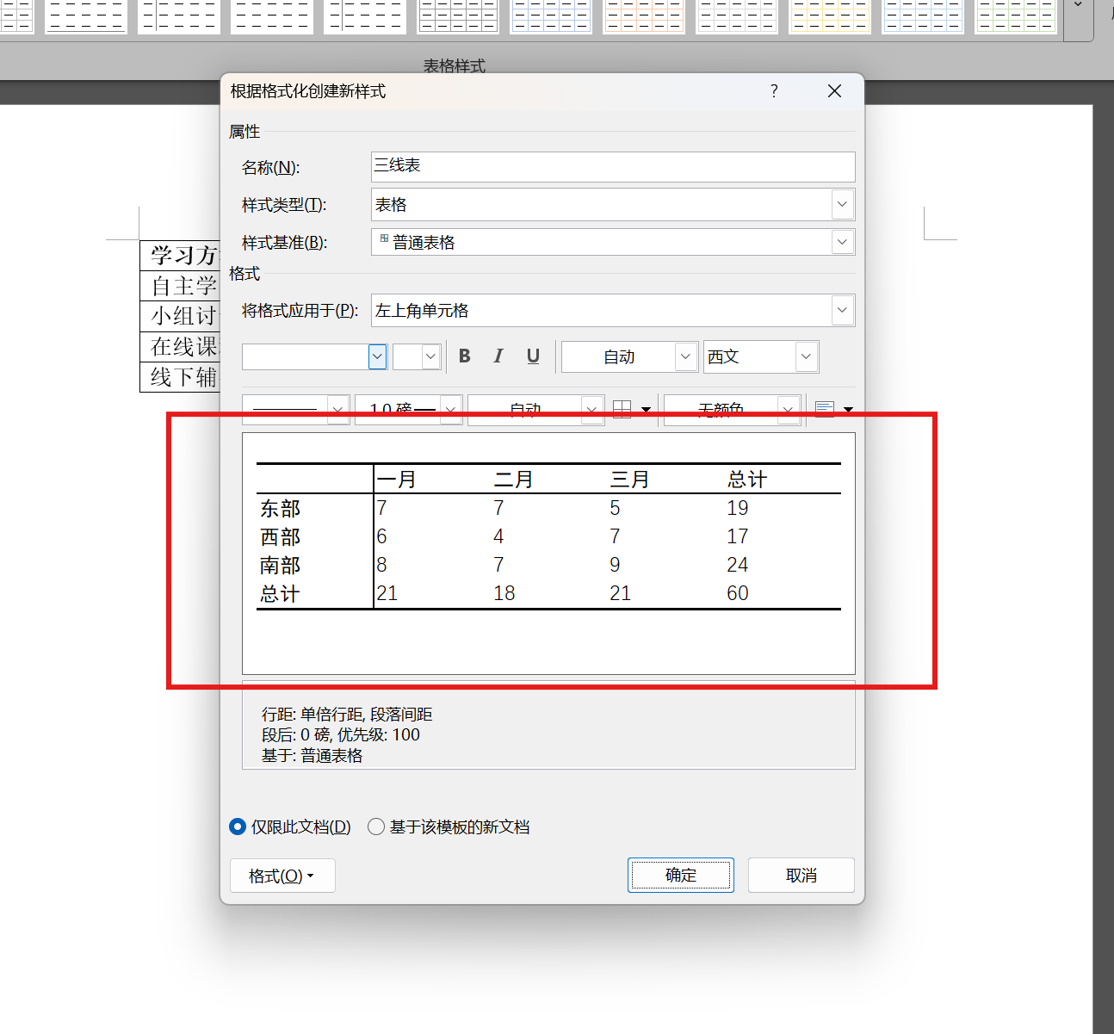Expand the table styles gallery arrow

pyautogui.click(x=1078, y=9)
